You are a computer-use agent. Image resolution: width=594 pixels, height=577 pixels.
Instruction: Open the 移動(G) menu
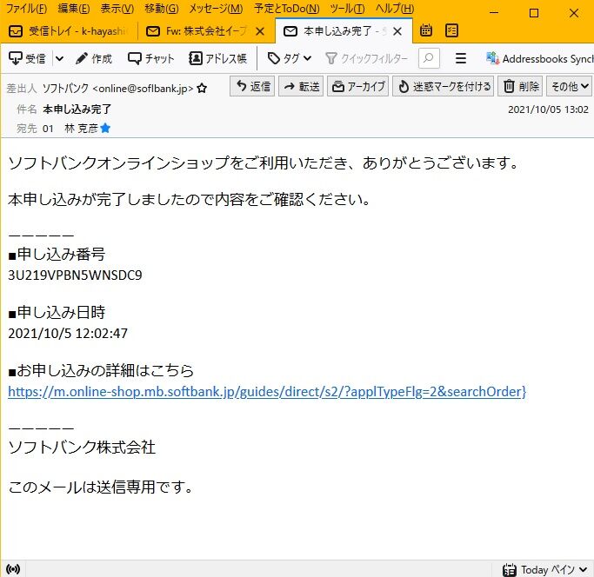click(x=162, y=9)
